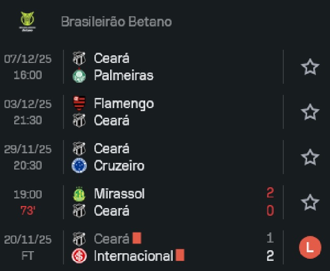This screenshot has width=330, height=271.
Task: Click the Flamengo club crest
Action: tap(79, 104)
